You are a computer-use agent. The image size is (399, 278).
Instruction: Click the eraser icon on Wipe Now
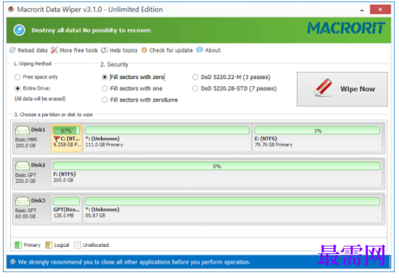click(323, 88)
